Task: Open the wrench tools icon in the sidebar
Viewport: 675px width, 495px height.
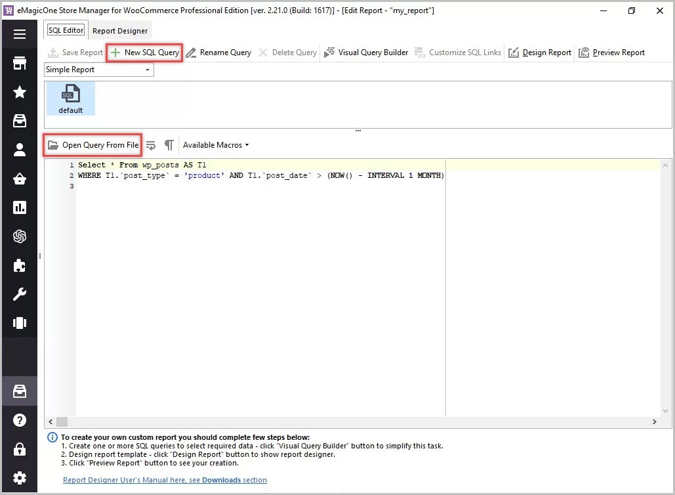Action: coord(20,294)
